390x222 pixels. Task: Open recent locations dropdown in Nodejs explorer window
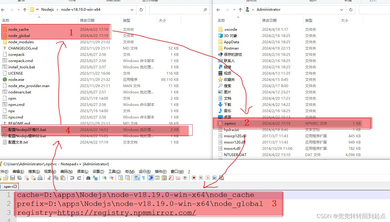pyautogui.click(x=19, y=10)
